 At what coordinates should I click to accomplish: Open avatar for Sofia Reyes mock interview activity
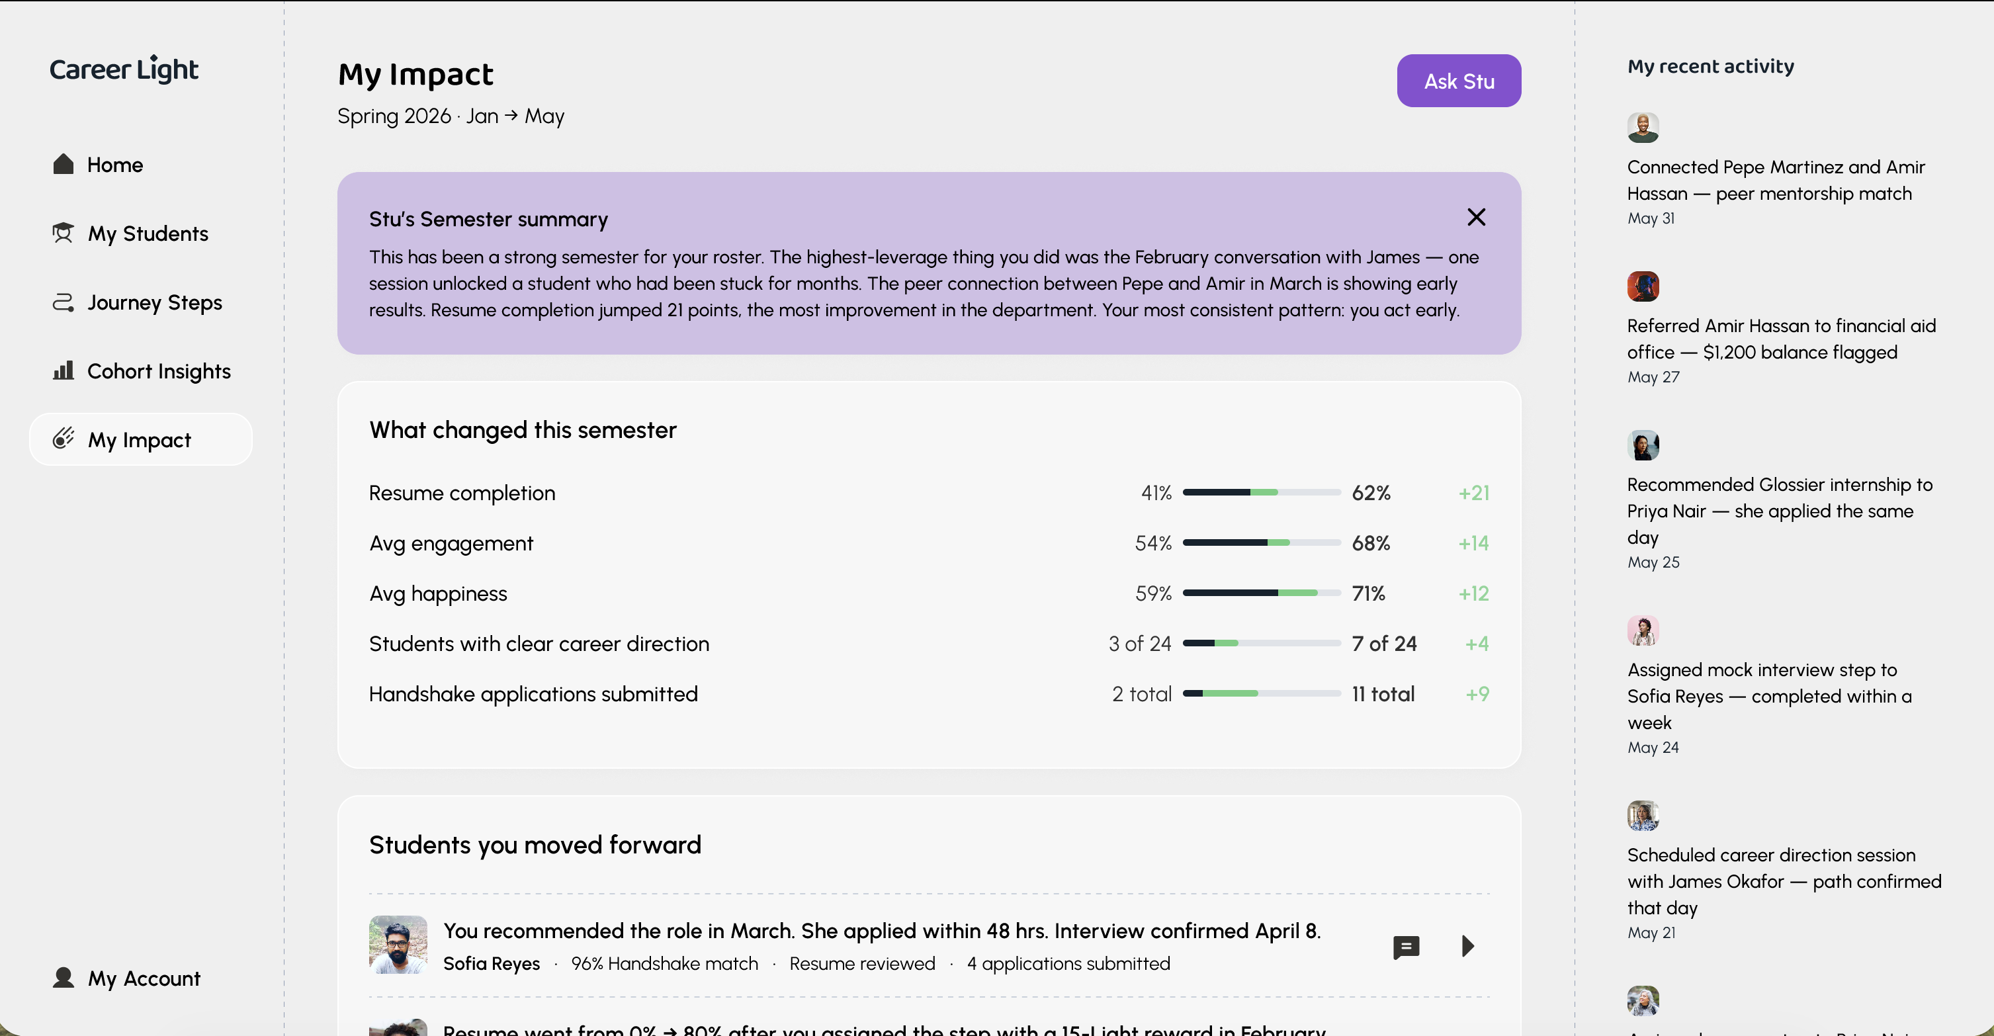coord(1643,630)
